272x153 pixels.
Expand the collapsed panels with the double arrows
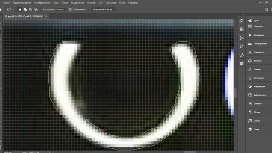tap(244, 14)
